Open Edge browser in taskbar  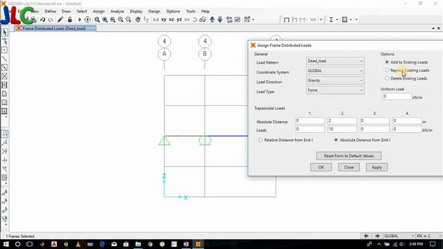102,244
